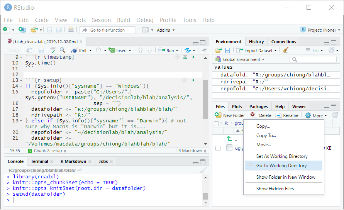344x210 pixels.
Task: Expand the Insert chunk dropdown
Action: tap(130, 51)
